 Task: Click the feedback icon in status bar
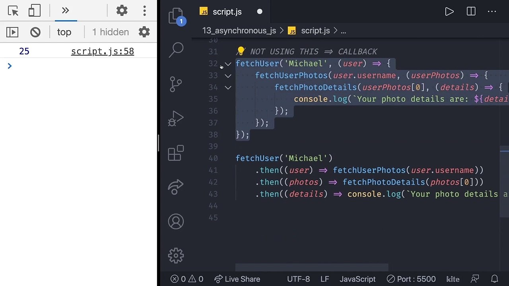[x=474, y=279]
